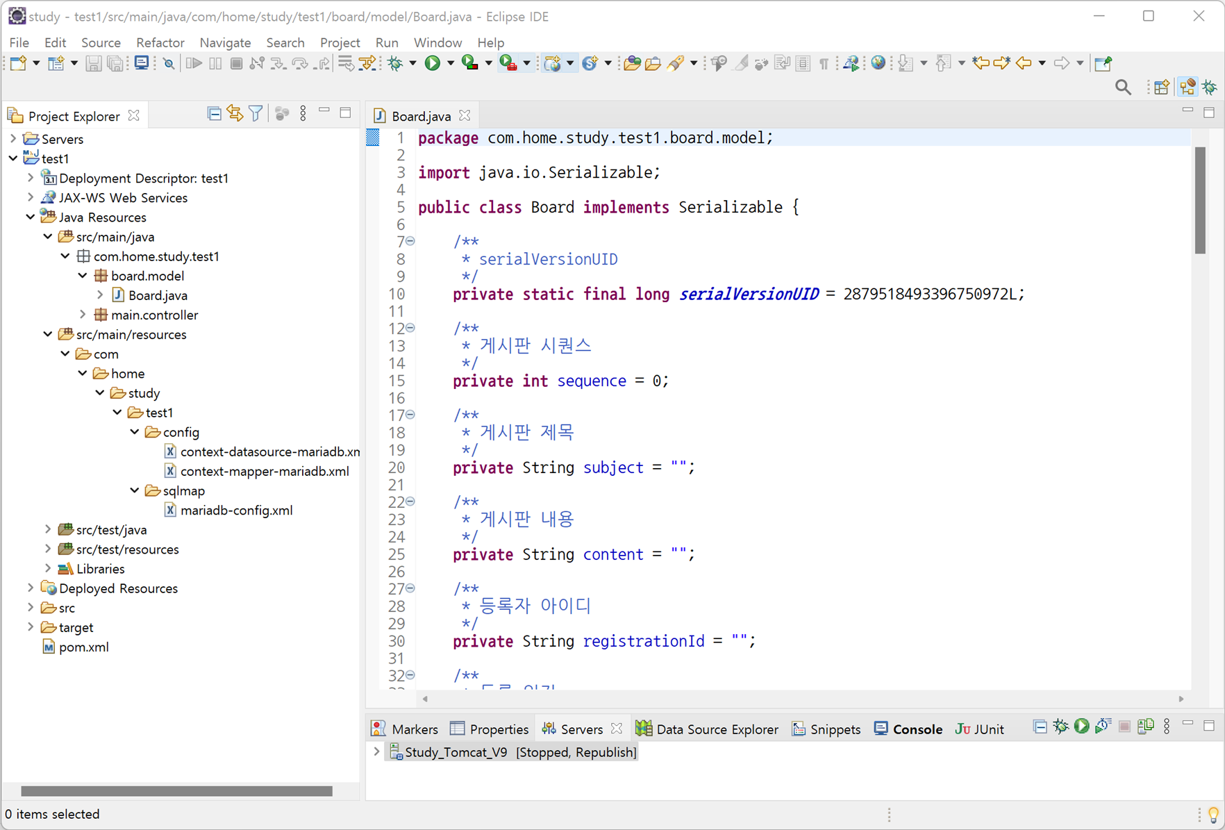Viewport: 1225px width, 830px height.
Task: Click Collapse All in Project Explorer
Action: (215, 114)
